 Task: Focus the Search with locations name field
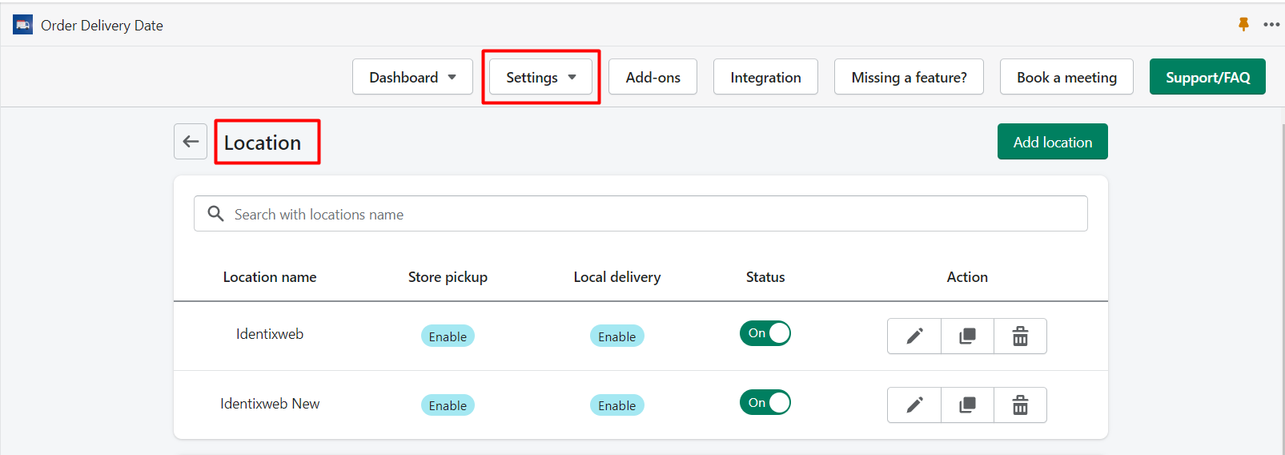pos(640,214)
